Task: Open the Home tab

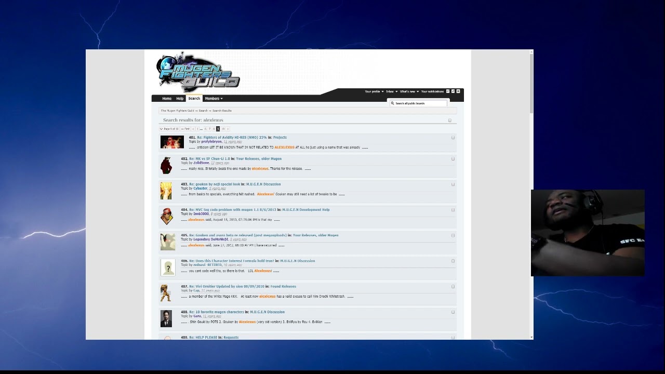Action: [x=167, y=99]
